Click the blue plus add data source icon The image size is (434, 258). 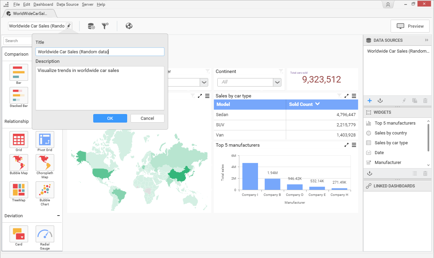tap(370, 100)
